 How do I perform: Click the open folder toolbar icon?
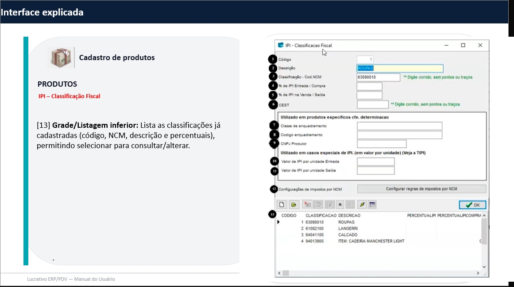tap(293, 205)
